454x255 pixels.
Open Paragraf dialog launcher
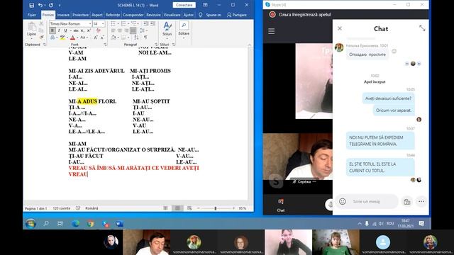pos(156,45)
